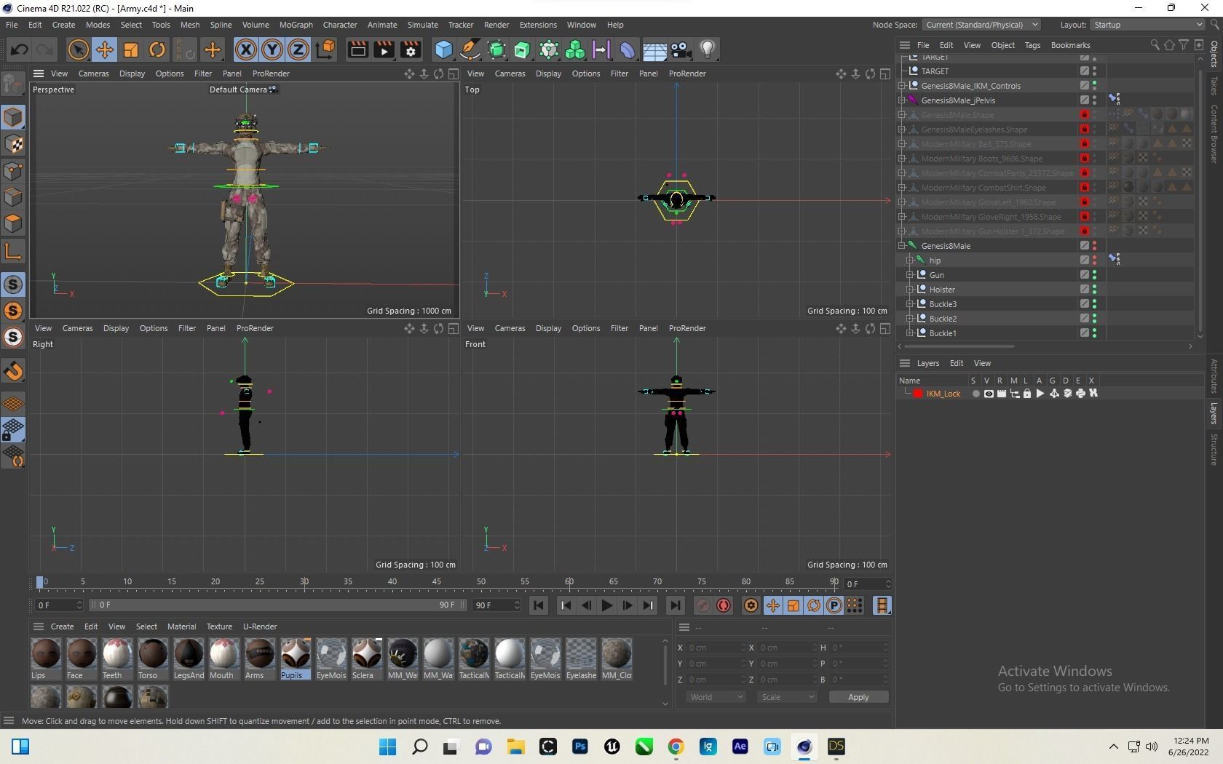Go to end of animation
Screen dimensions: 1223x764
pyautogui.click(x=675, y=605)
